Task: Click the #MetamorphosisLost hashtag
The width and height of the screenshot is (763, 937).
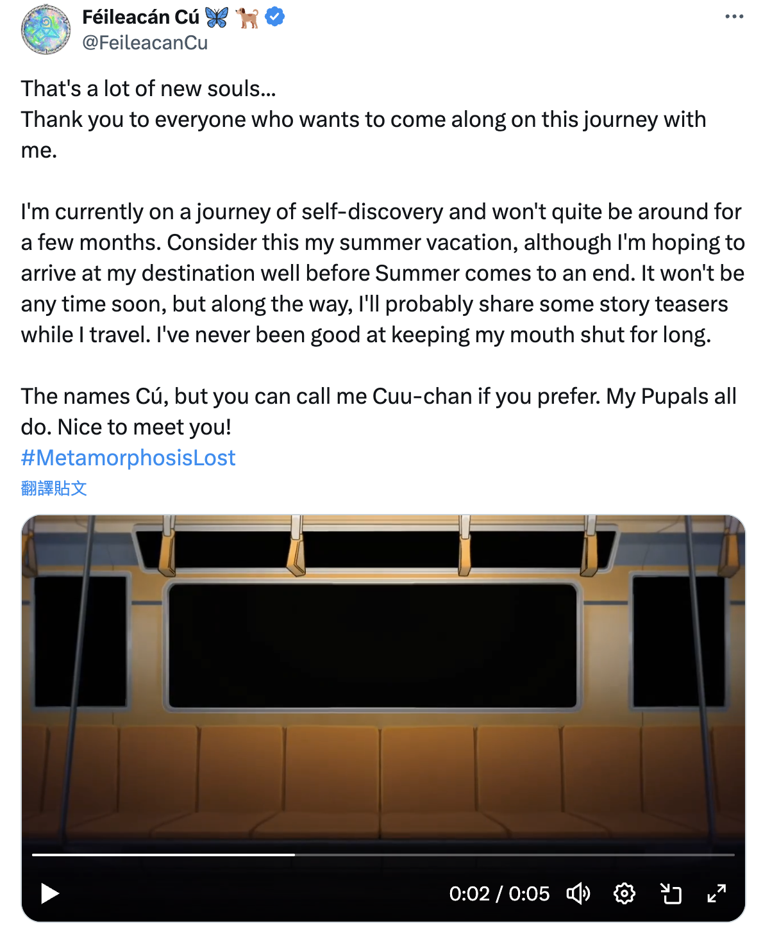Action: pos(128,458)
